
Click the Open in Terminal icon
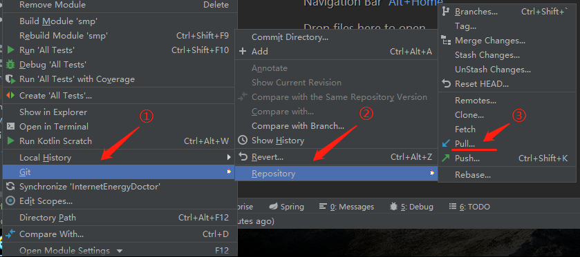(x=11, y=127)
